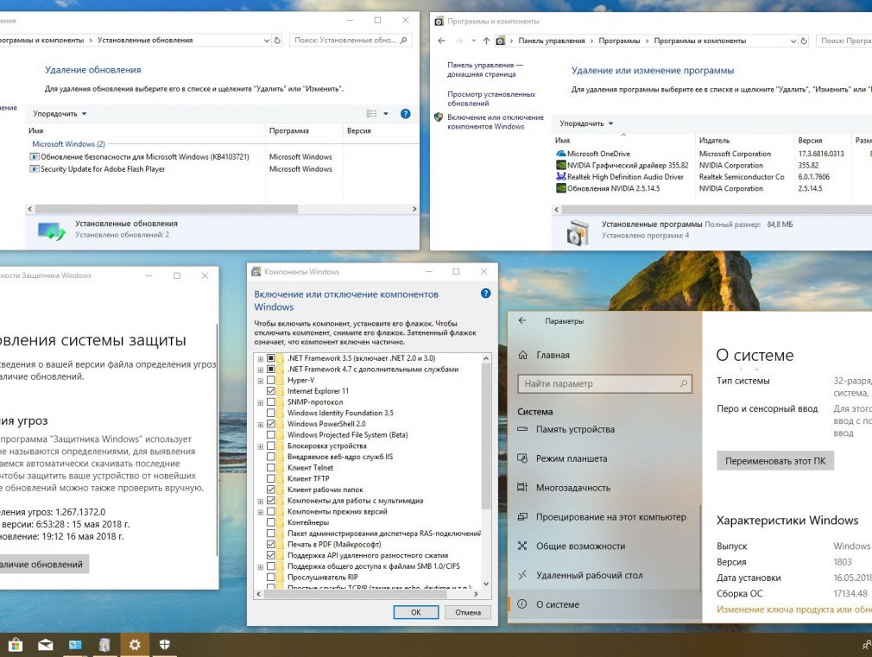This screenshot has width=872, height=657.
Task: Select Многозадачность in Settings sidebar
Action: tap(564, 488)
